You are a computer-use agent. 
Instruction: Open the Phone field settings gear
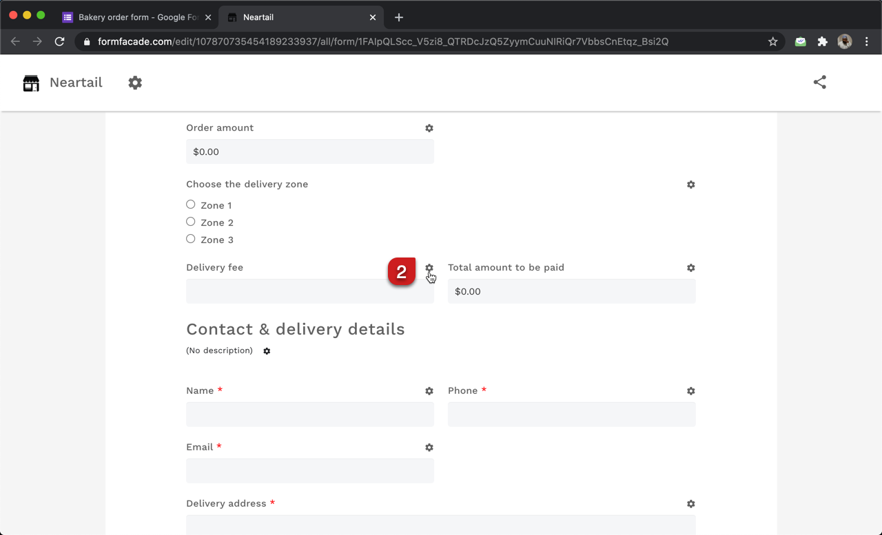pyautogui.click(x=691, y=391)
